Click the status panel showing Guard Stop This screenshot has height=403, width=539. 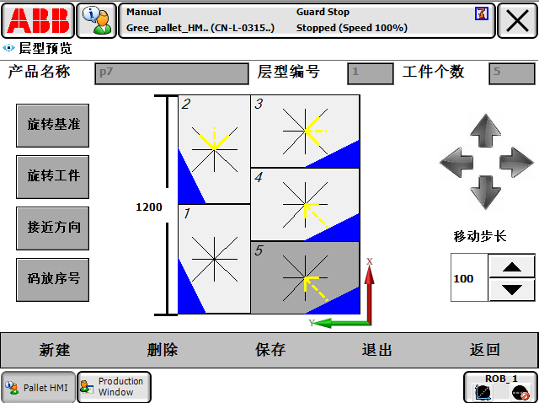click(x=307, y=20)
